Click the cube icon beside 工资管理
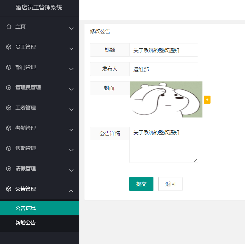This screenshot has width=245, height=244. pyautogui.click(x=9, y=108)
